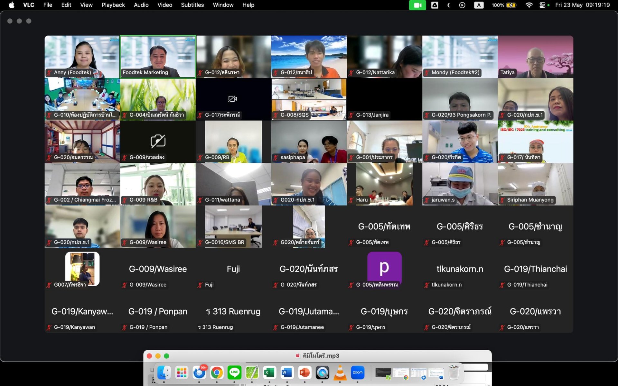This screenshot has width=618, height=386.
Task: Open the Wi-Fi status menu
Action: (529, 5)
